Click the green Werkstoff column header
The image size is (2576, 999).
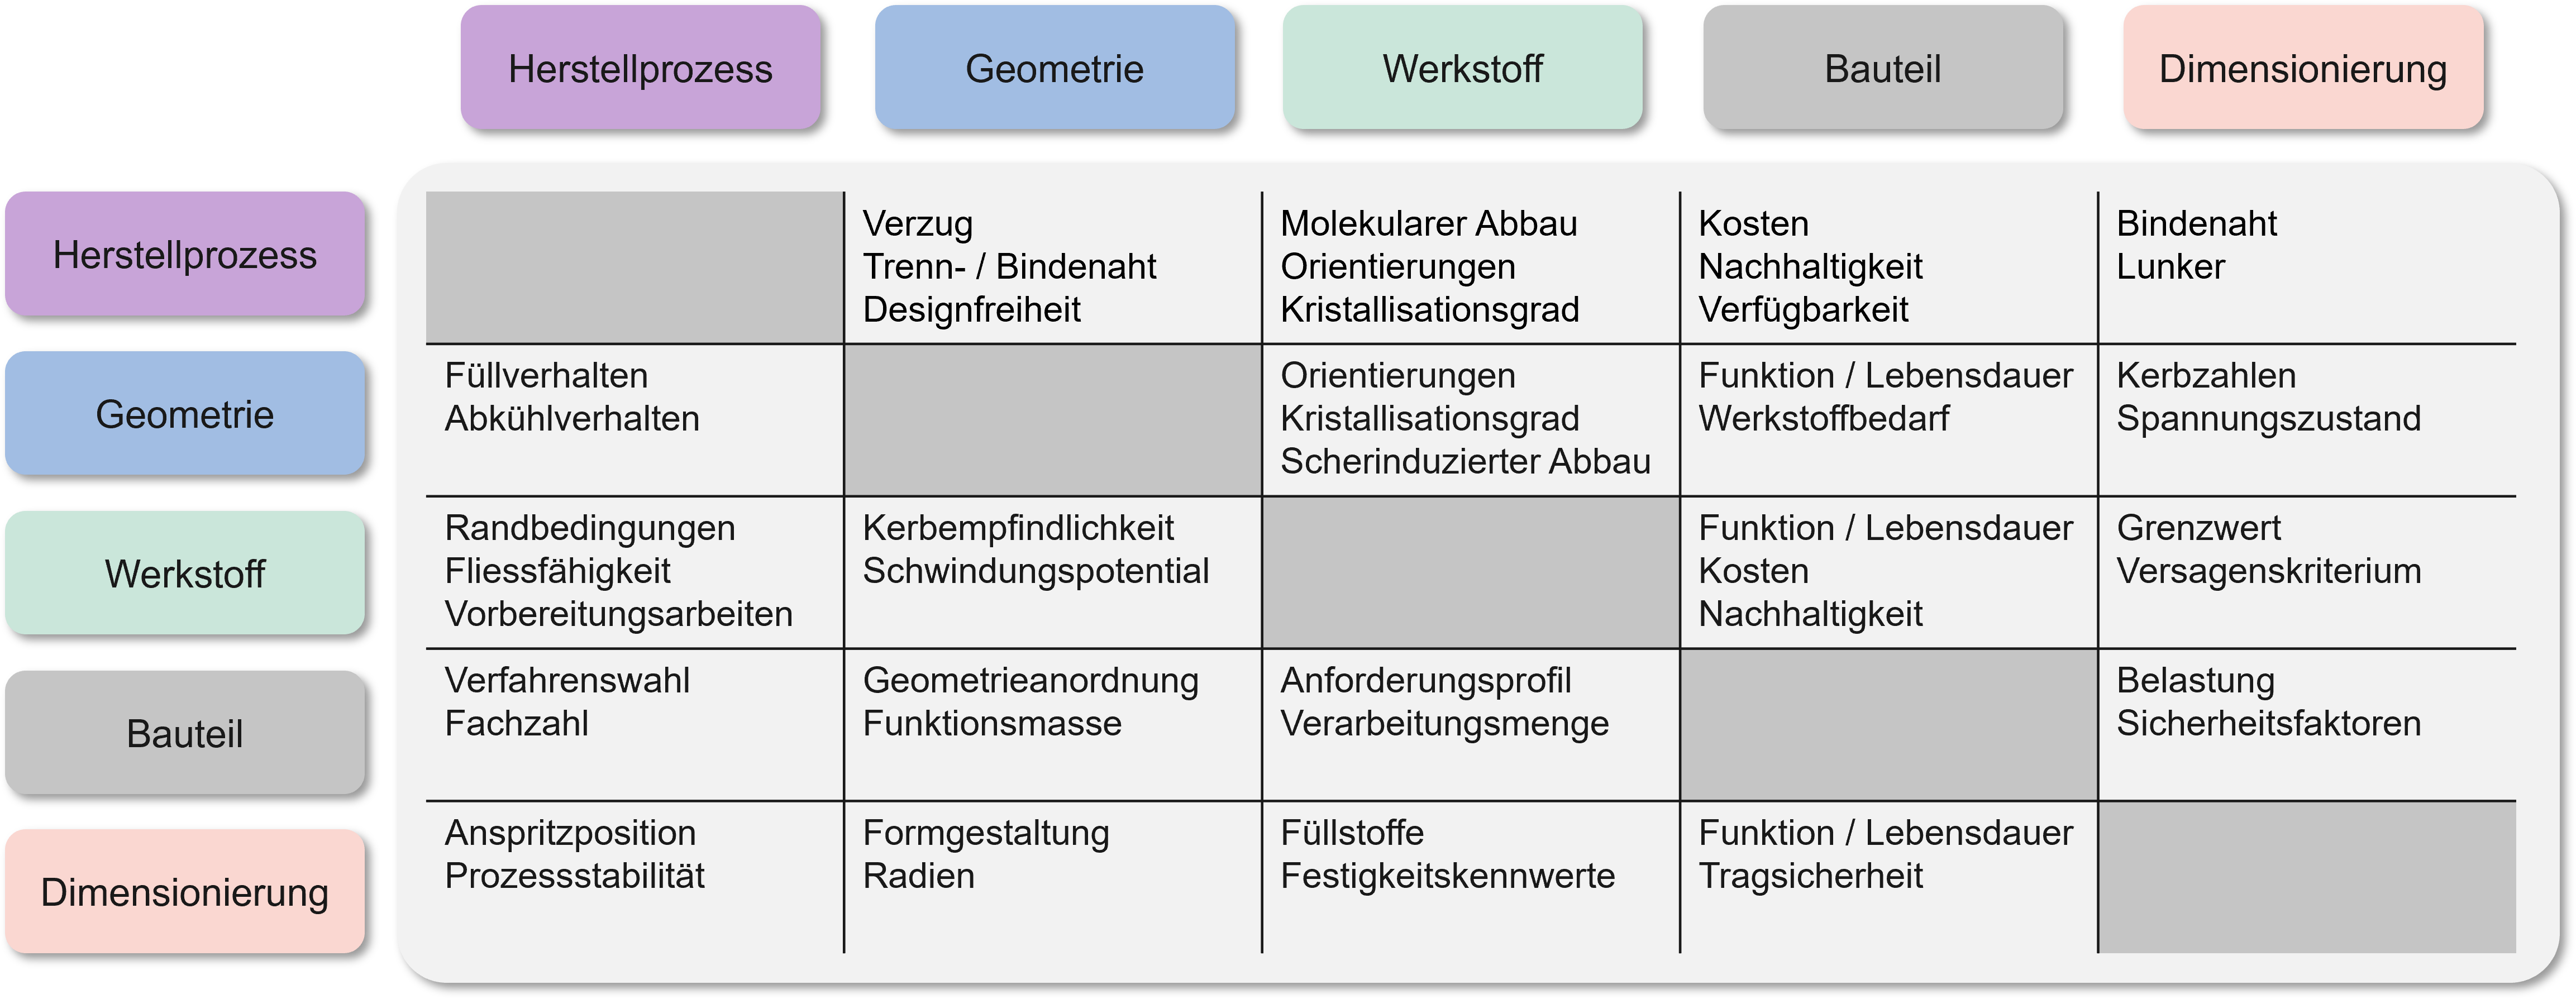point(1462,68)
